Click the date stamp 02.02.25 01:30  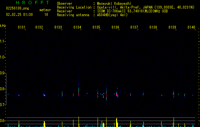click(x=19, y=15)
